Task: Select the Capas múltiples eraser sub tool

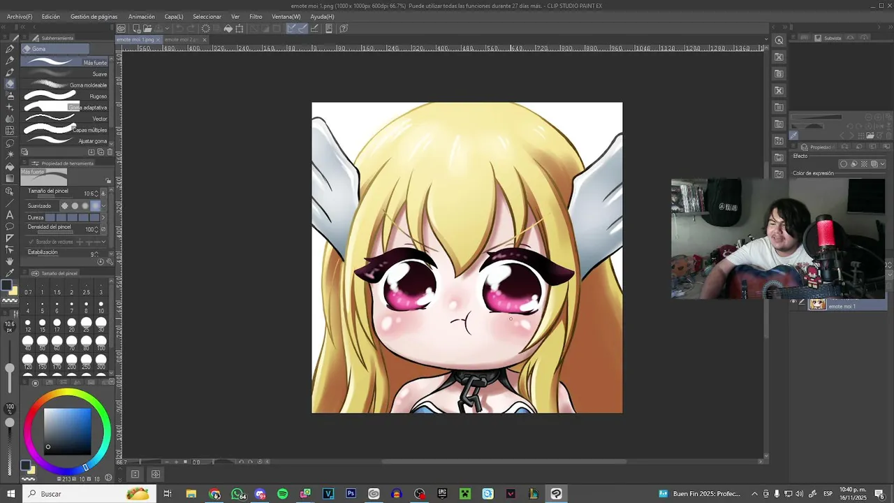Action: [x=65, y=130]
